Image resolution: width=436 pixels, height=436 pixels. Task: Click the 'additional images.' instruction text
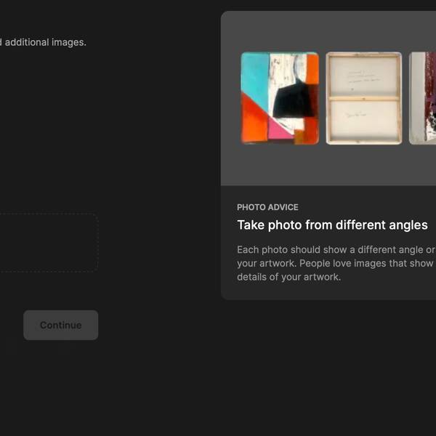[x=45, y=42]
